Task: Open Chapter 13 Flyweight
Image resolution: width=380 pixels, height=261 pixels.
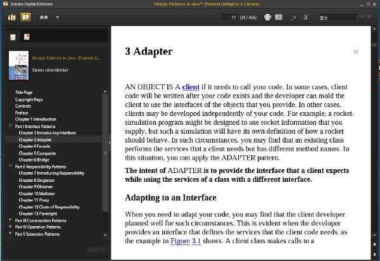Action: click(x=38, y=213)
